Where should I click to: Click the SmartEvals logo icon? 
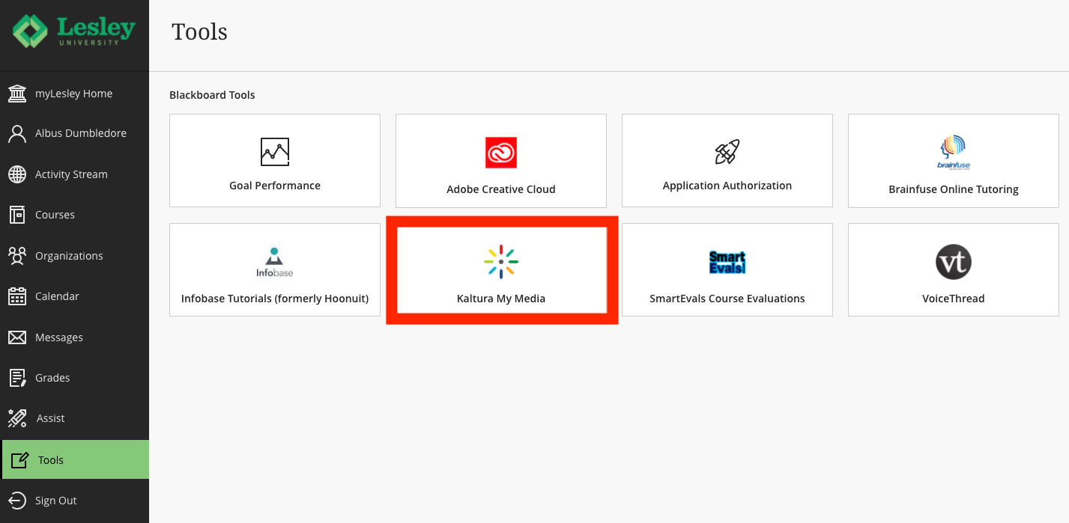[x=727, y=262]
